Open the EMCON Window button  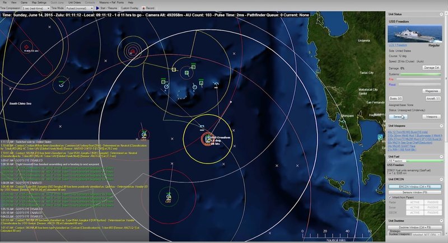coord(415,186)
